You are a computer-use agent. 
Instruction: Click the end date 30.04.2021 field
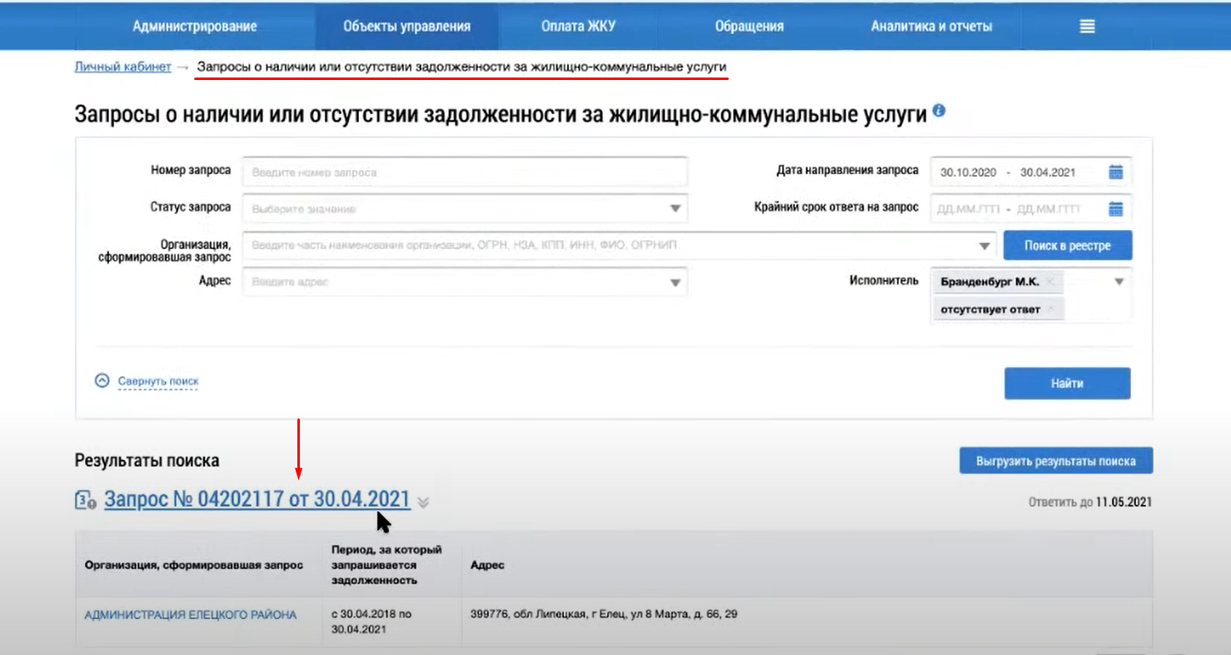pos(1048,172)
